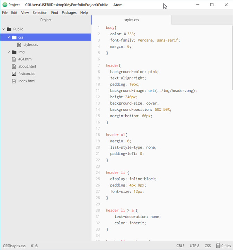Click the 'header ul{' selector

click(116, 135)
